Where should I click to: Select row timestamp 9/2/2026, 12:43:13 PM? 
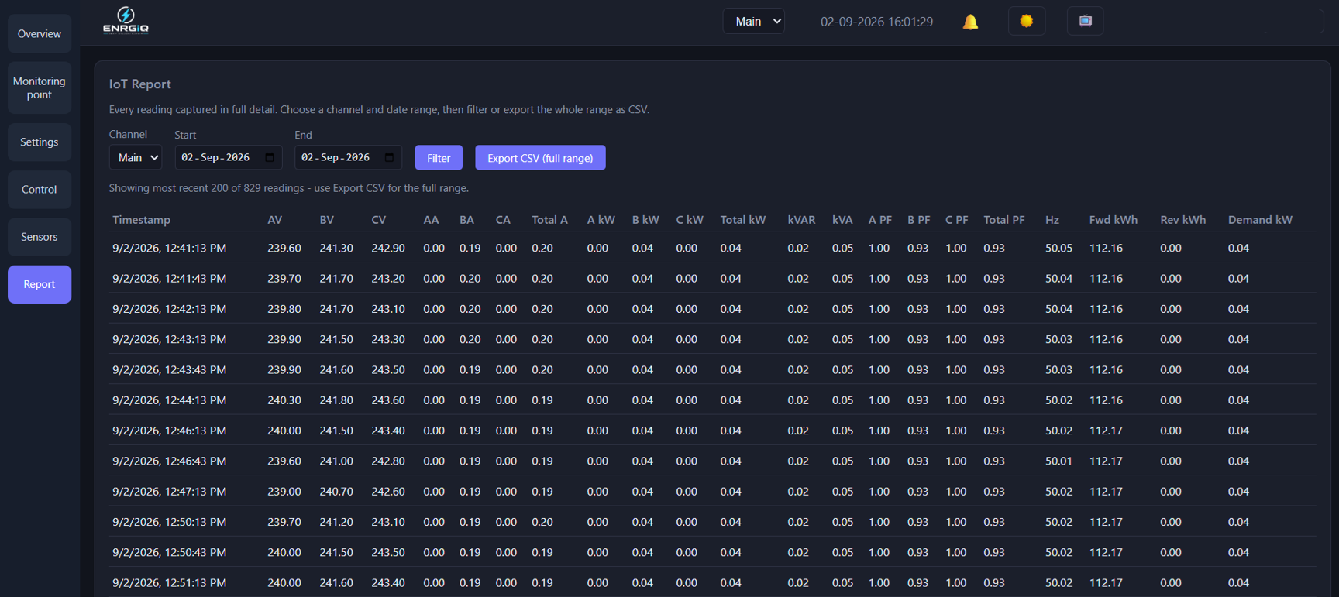point(170,339)
